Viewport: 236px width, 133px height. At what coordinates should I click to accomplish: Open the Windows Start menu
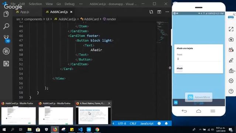tap(4, 130)
